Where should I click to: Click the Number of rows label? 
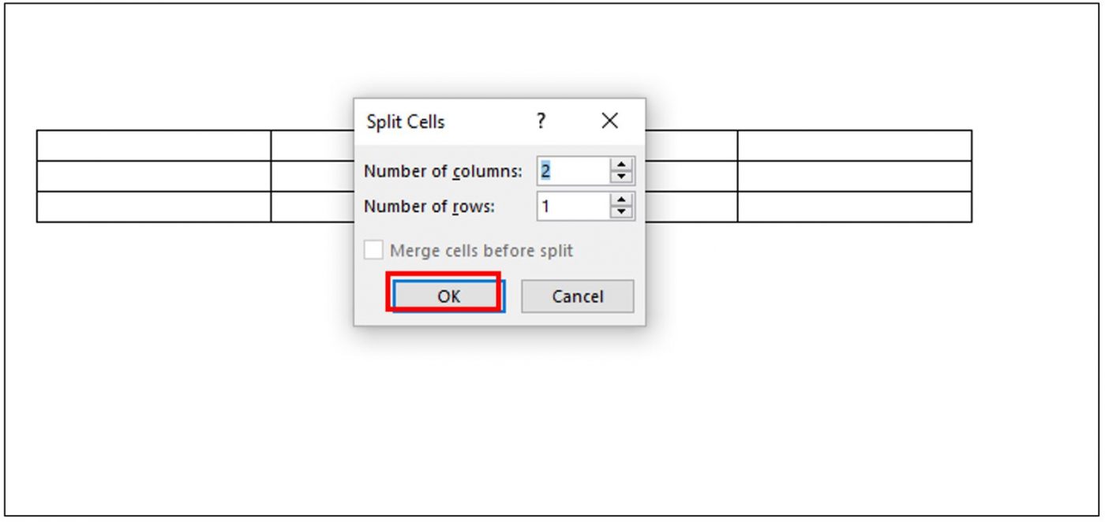(x=429, y=207)
